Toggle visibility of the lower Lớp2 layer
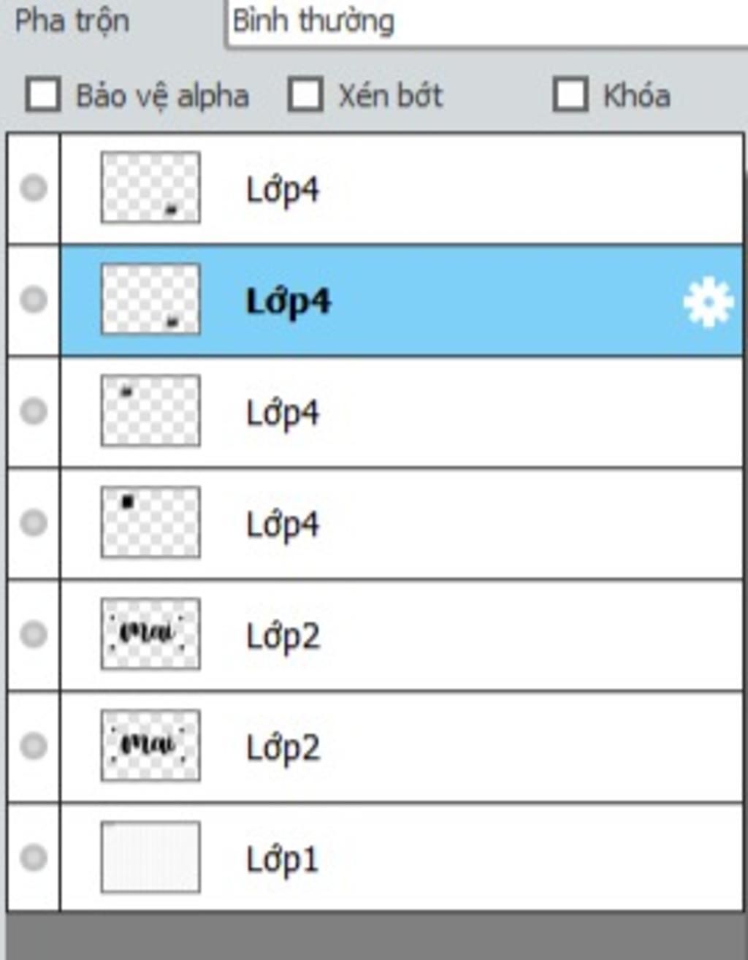 [x=34, y=746]
